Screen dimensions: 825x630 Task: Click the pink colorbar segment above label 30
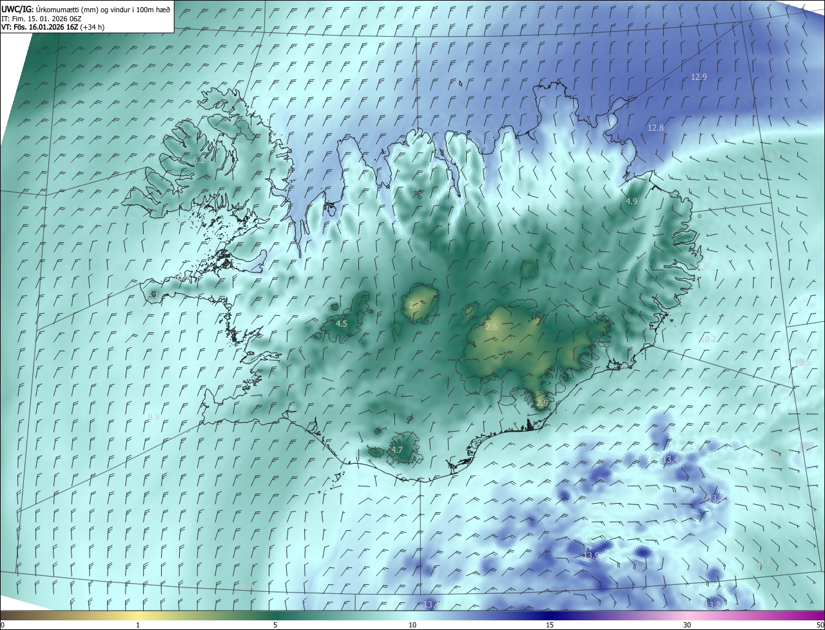click(687, 616)
